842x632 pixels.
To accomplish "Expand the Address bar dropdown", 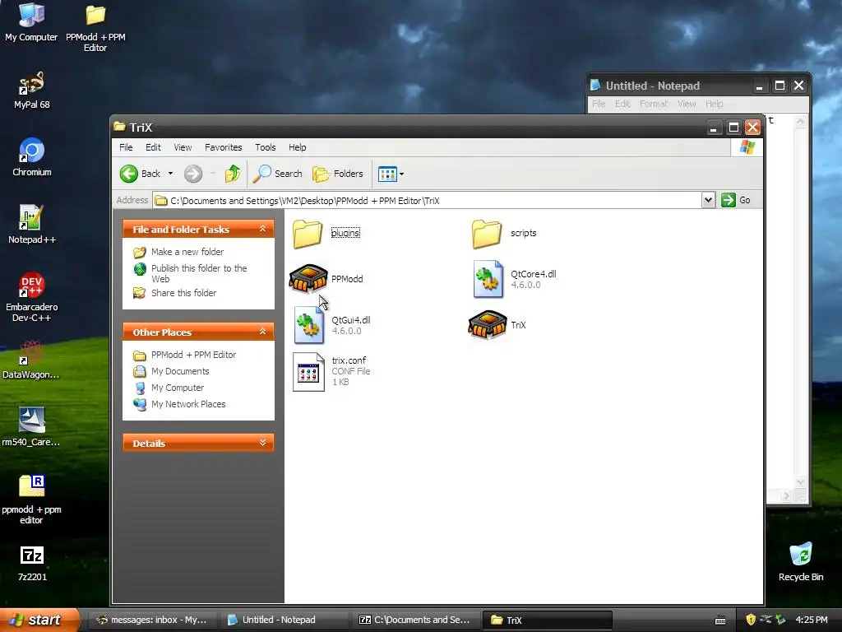I will [x=708, y=201].
